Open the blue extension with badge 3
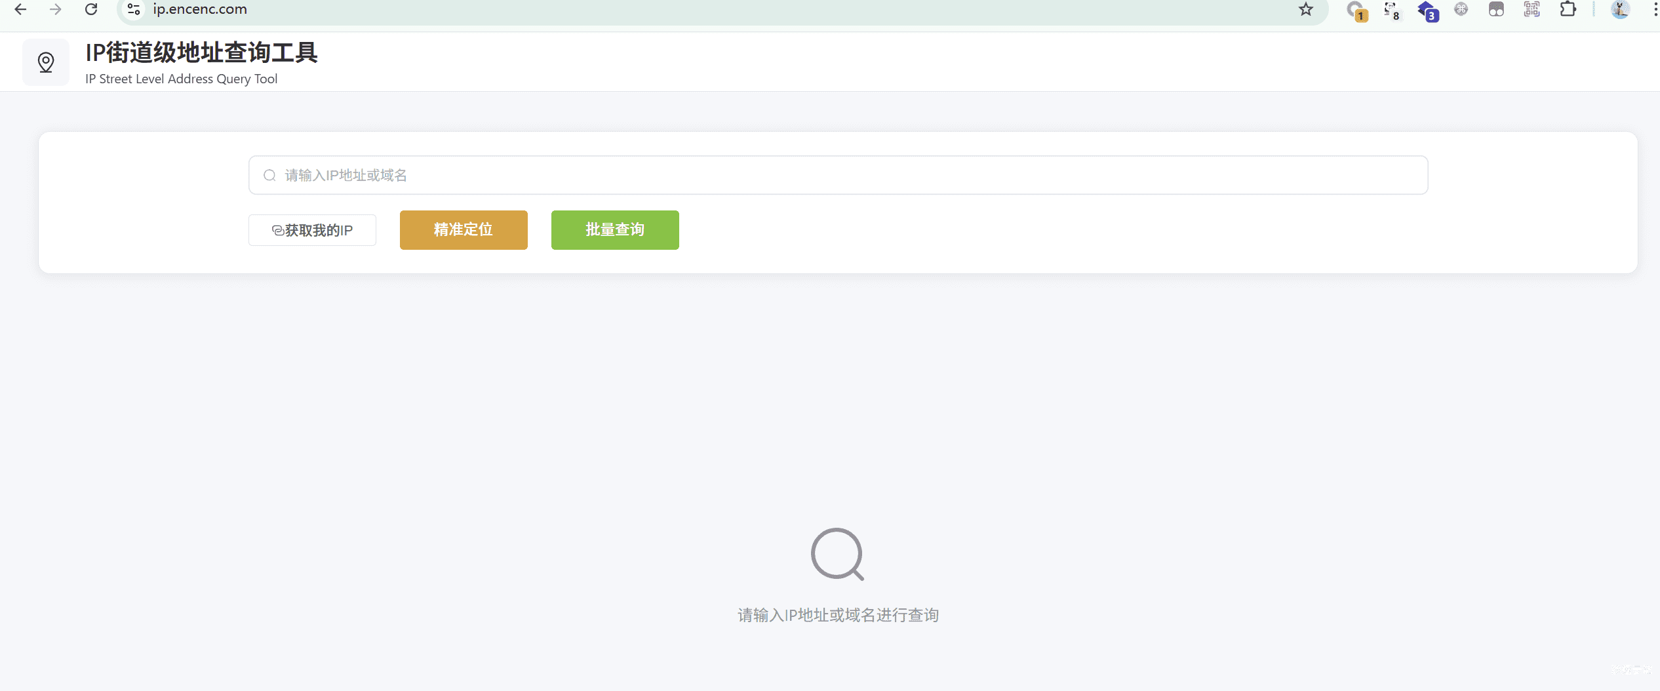This screenshot has width=1660, height=691. (x=1427, y=10)
